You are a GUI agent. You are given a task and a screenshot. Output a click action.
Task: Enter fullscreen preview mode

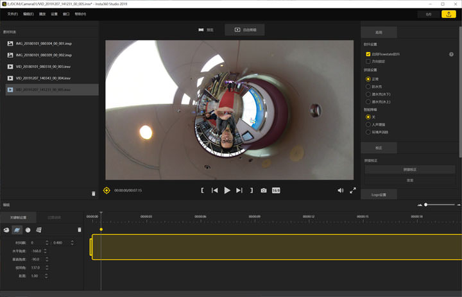pyautogui.click(x=353, y=191)
